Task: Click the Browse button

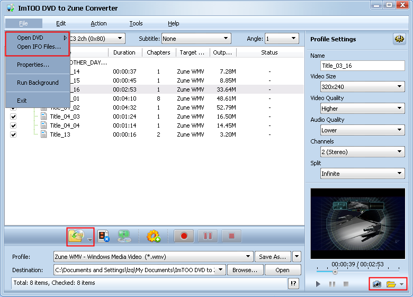Action: pos(245,270)
